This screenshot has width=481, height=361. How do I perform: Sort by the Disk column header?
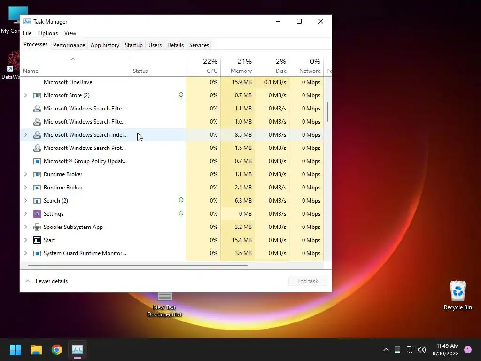(x=272, y=66)
